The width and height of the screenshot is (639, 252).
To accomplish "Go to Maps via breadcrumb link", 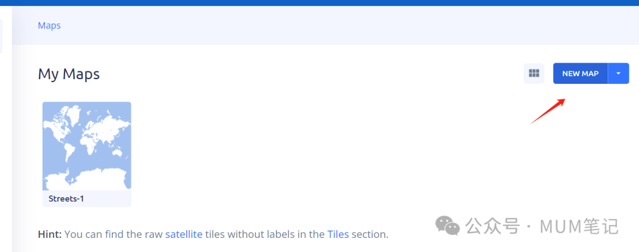I will pos(49,25).
